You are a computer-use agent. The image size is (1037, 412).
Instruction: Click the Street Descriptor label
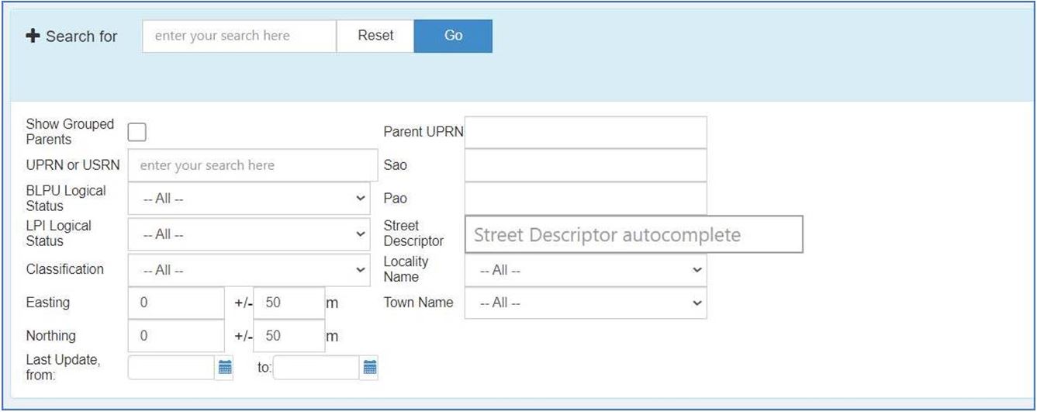pyautogui.click(x=413, y=234)
